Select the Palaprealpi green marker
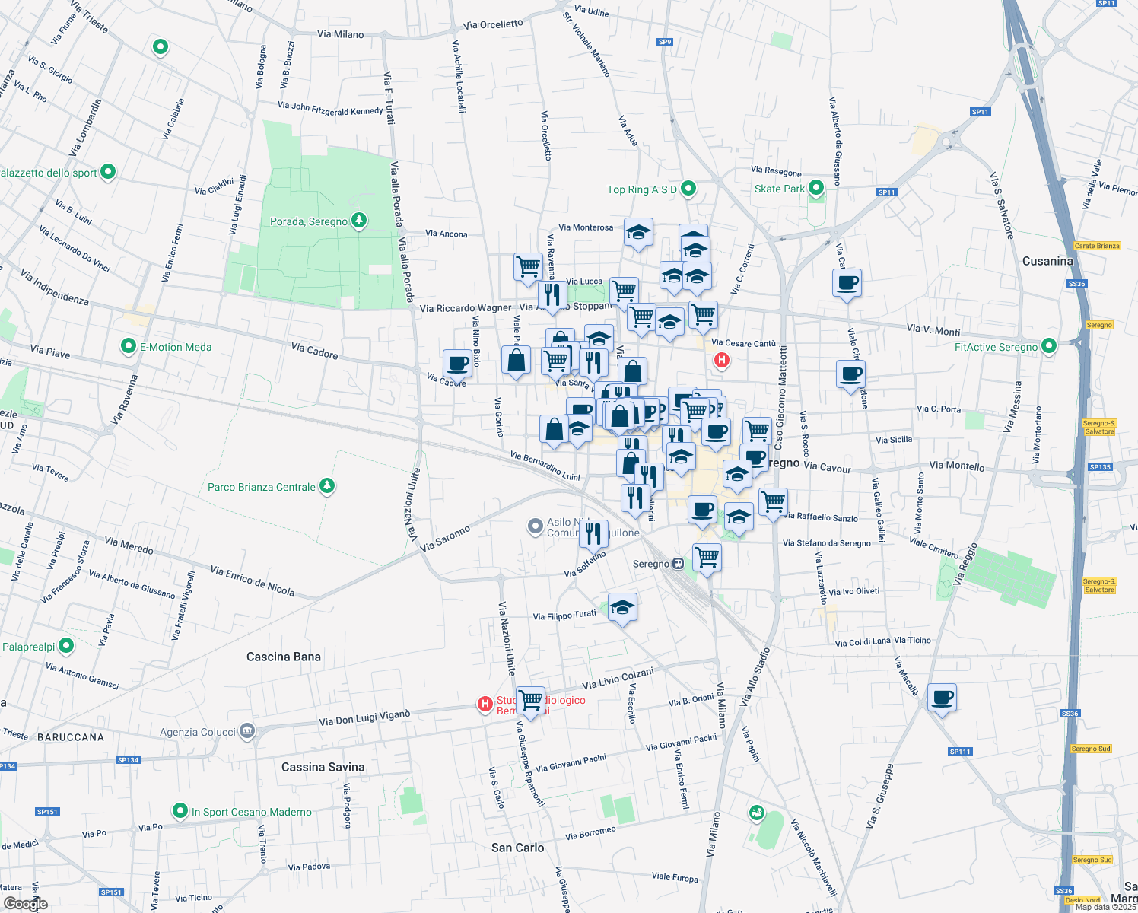 [66, 647]
